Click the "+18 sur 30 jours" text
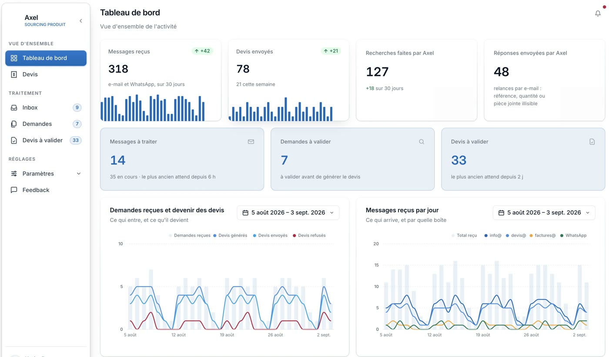Image resolution: width=609 pixels, height=357 pixels. click(385, 89)
